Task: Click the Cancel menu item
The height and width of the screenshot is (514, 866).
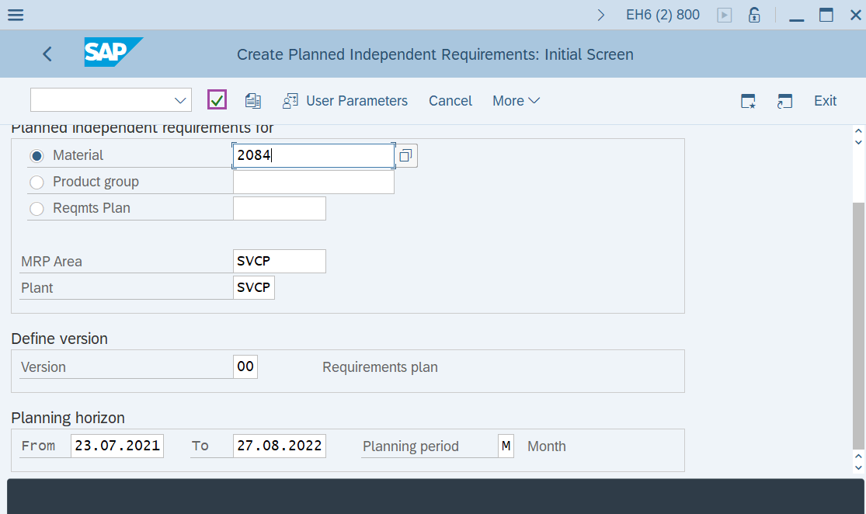Action: click(x=450, y=100)
